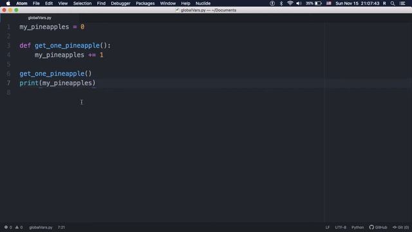The image size is (412, 232).
Task: Click the '+=' operator on line 4
Action: coord(92,55)
